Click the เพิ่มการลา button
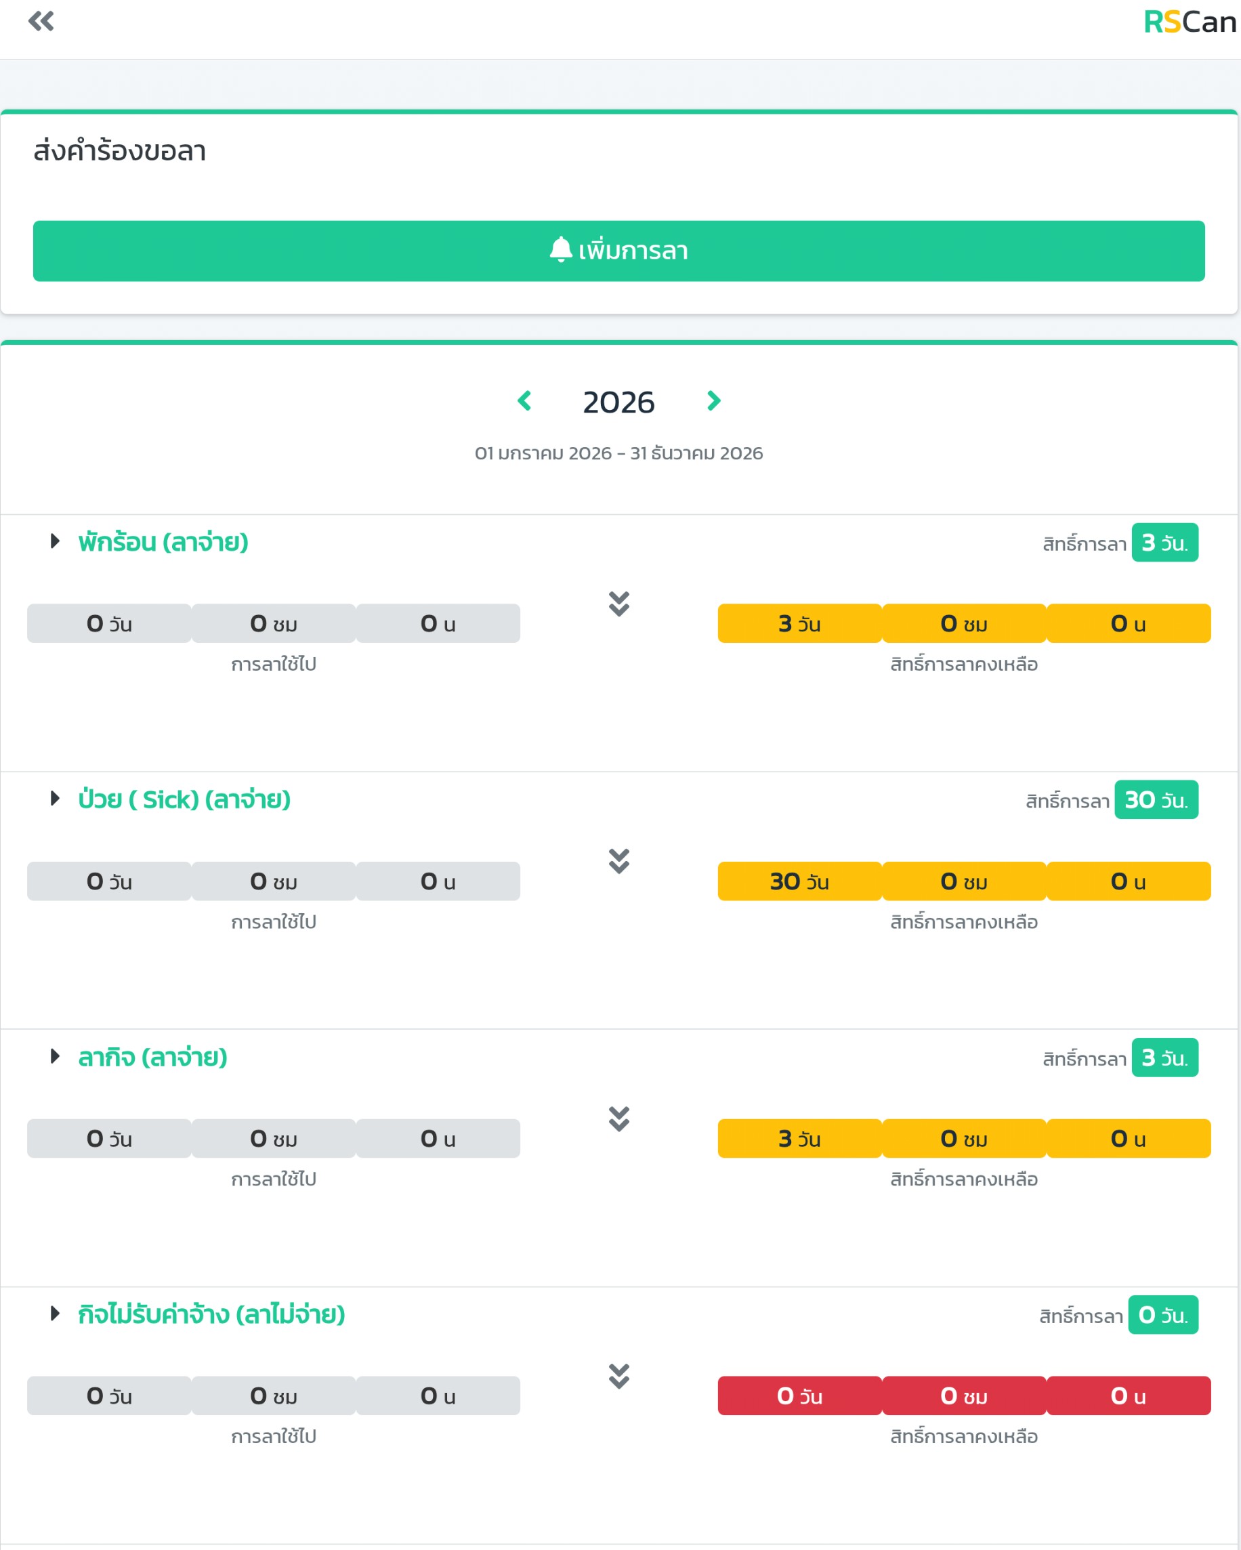The height and width of the screenshot is (1550, 1241). [619, 251]
